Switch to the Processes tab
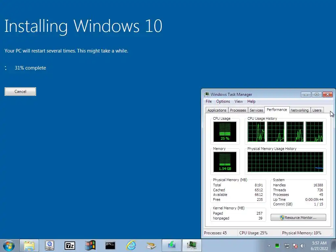Screen dimensions: 336x252 point(238,110)
